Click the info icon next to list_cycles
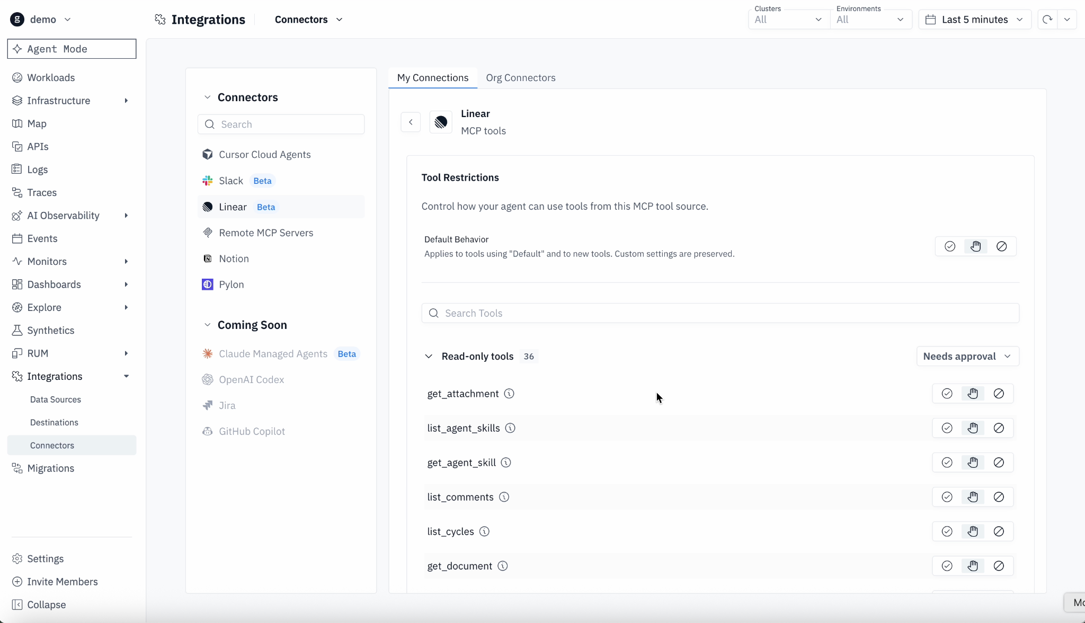The image size is (1085, 623). click(x=484, y=531)
